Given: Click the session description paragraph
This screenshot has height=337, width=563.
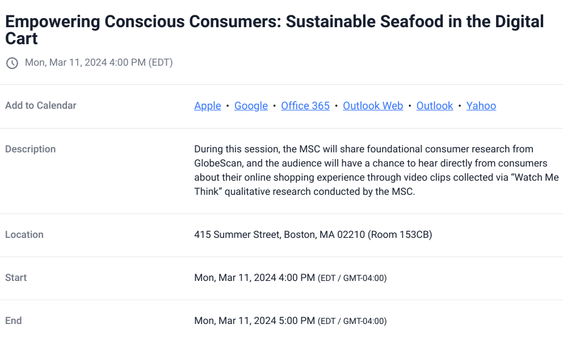Looking at the screenshot, I should pyautogui.click(x=375, y=170).
